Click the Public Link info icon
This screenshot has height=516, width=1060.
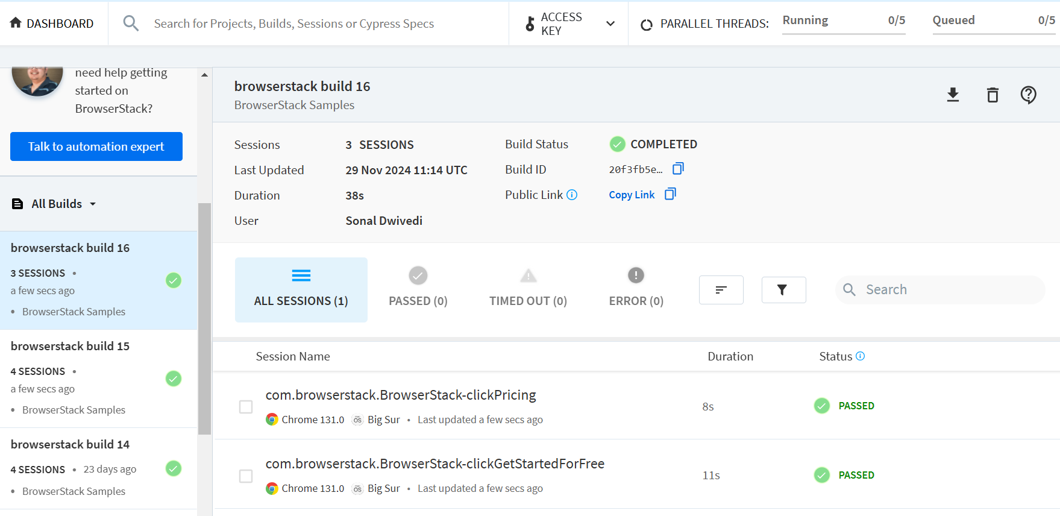572,195
